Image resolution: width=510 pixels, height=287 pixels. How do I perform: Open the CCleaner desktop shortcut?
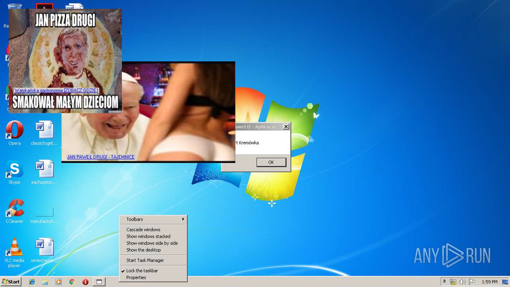[14, 212]
